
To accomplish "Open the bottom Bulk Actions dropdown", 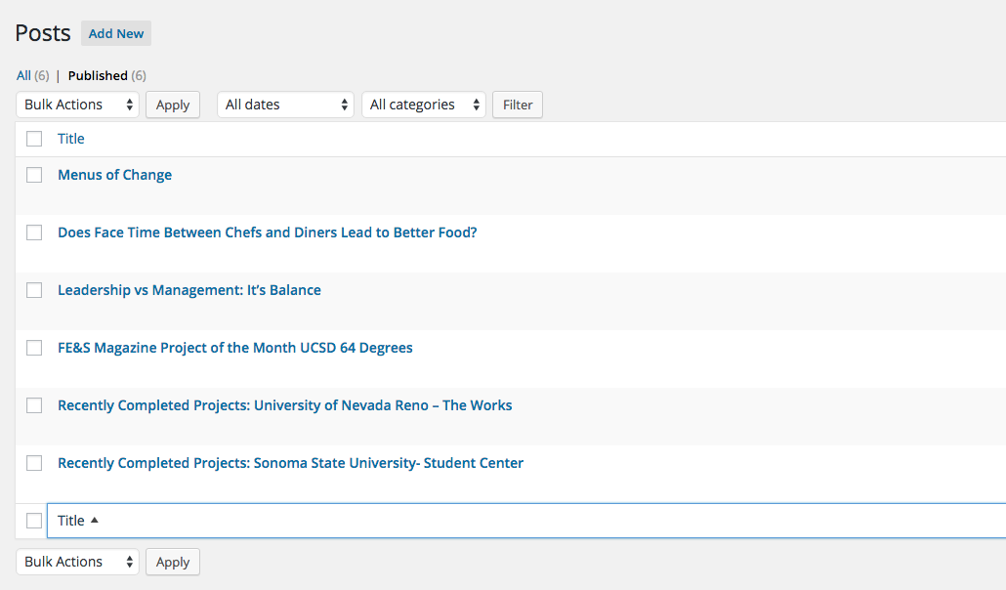I will pos(78,562).
